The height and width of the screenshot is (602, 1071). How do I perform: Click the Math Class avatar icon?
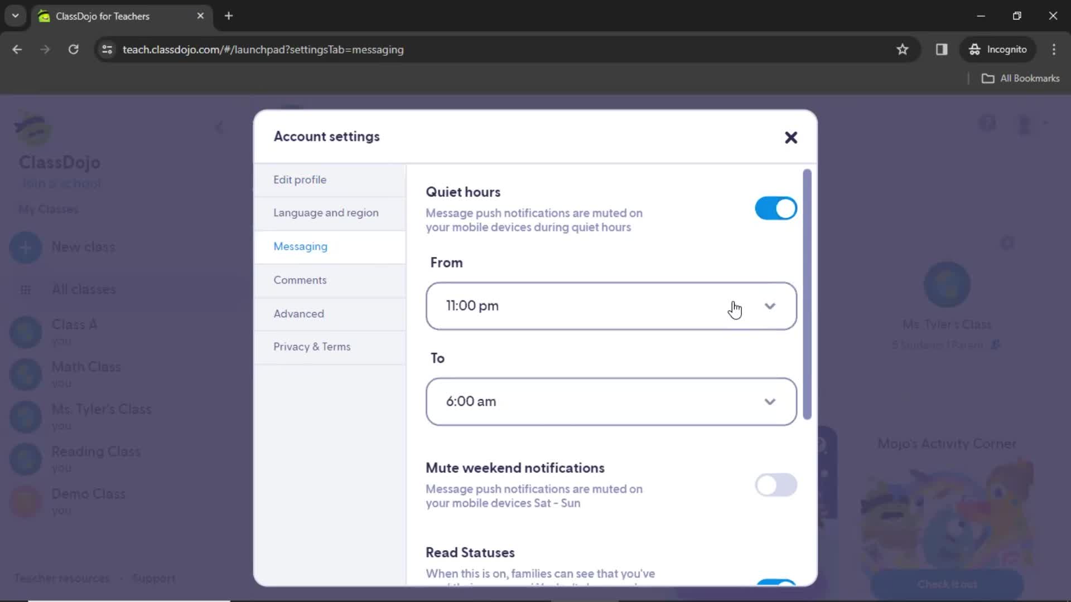26,375
